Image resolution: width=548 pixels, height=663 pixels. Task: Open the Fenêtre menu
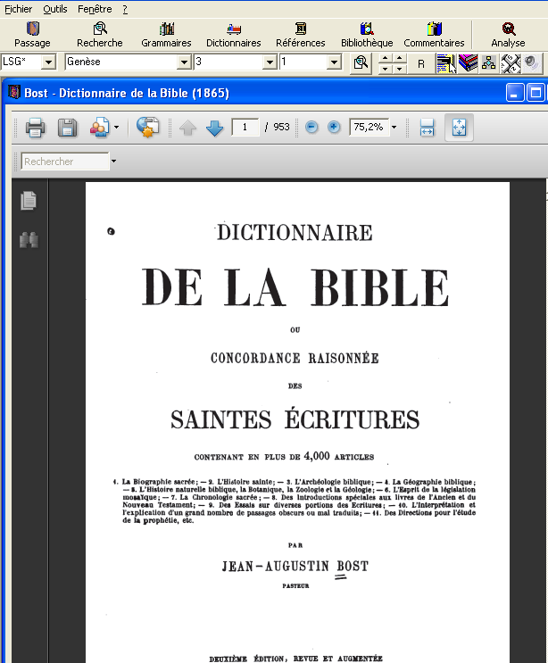[x=95, y=9]
